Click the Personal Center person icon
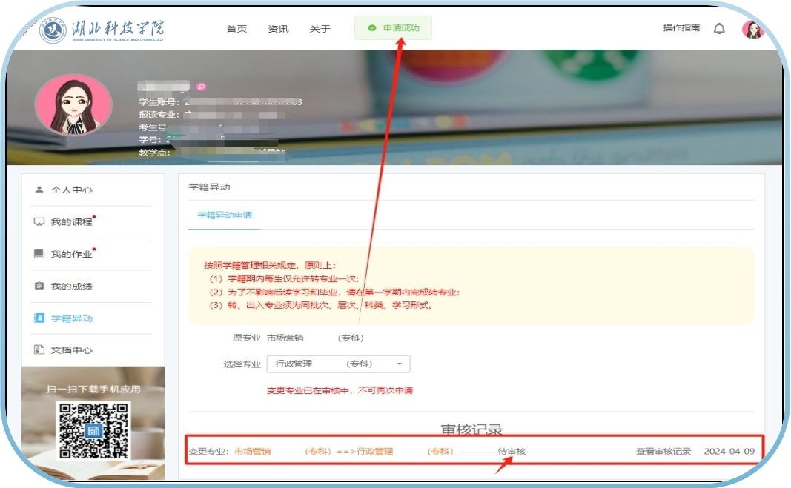 pos(39,190)
